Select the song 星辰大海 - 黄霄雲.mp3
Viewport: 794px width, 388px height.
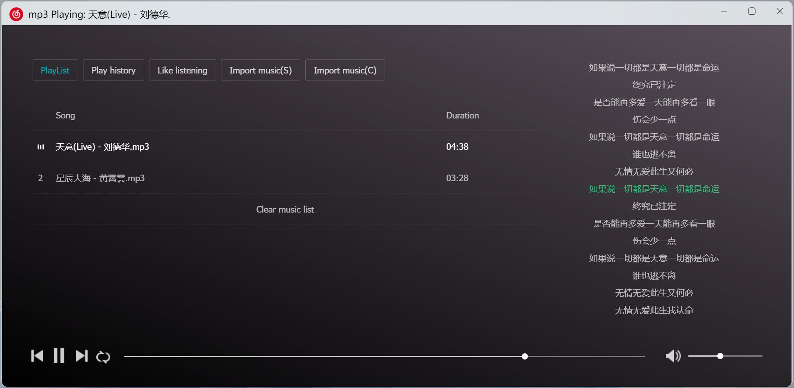[x=100, y=178]
